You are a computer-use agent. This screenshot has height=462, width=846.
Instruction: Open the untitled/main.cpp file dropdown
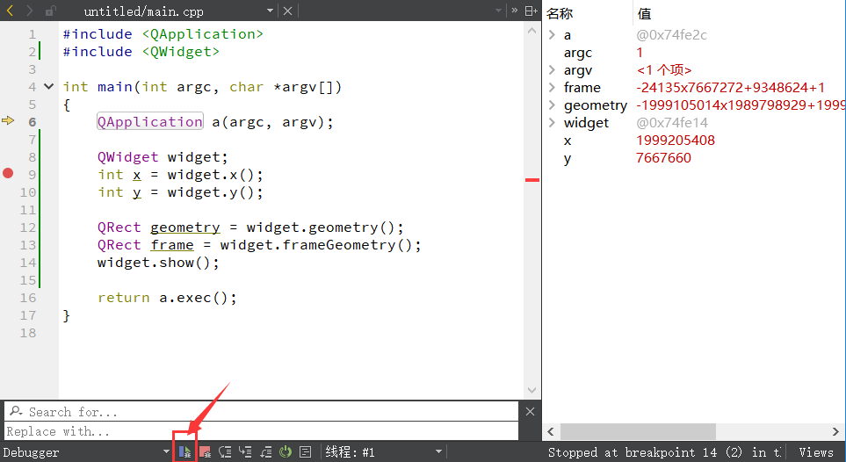pos(270,11)
